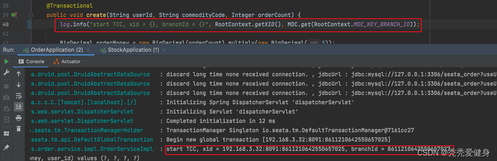
Task: Toggle scroll to end of console
Action: [x=19, y=106]
